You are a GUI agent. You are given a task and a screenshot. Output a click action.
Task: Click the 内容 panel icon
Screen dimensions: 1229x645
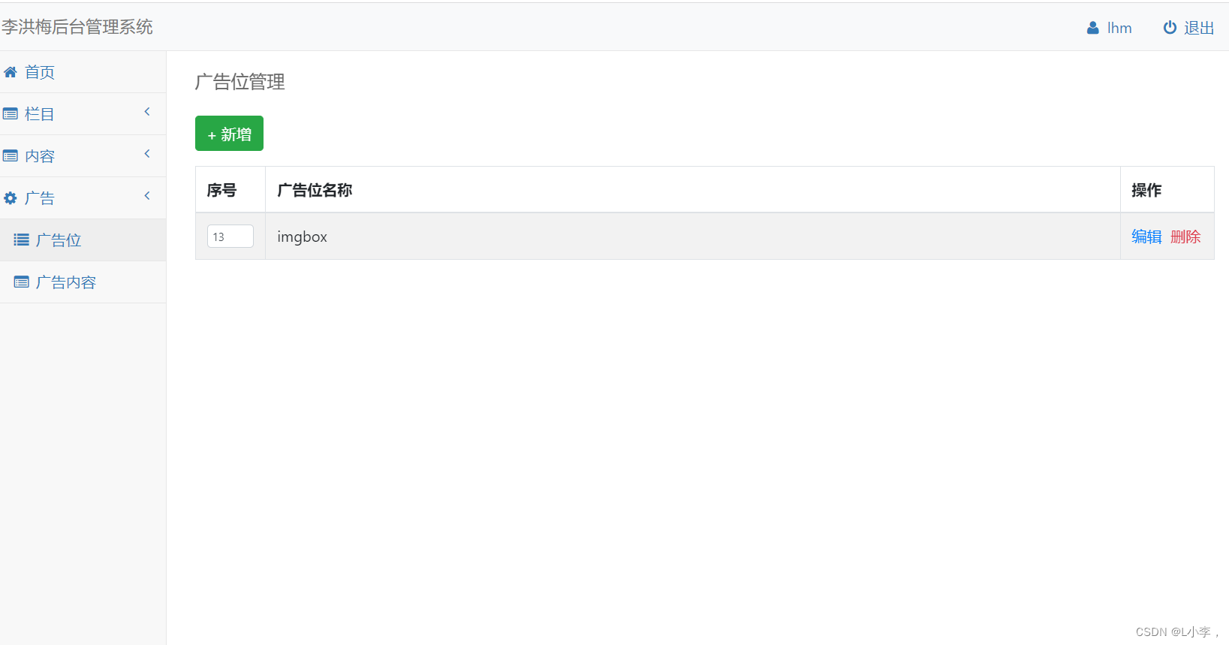[11, 155]
